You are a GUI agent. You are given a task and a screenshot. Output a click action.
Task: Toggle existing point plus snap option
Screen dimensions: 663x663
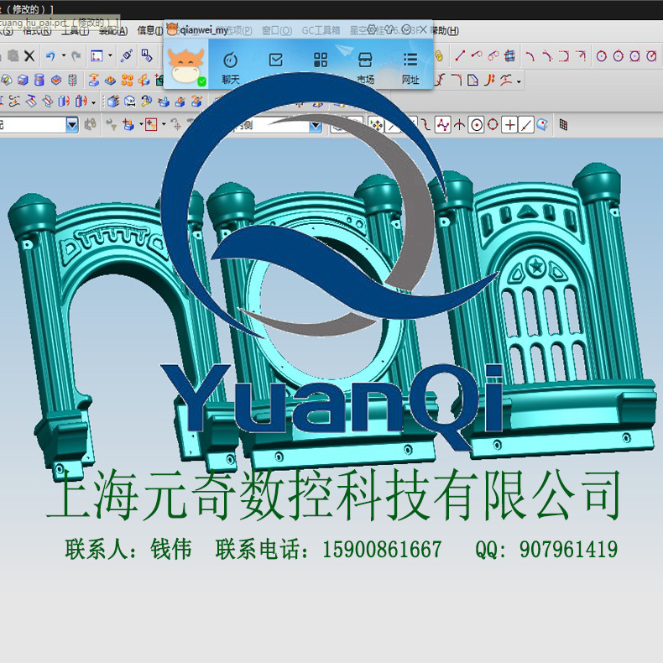pyautogui.click(x=509, y=125)
